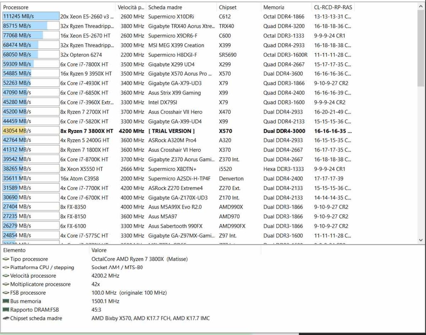Click the Moltiplicatore processore icon
The image size is (426, 335).
6,284
